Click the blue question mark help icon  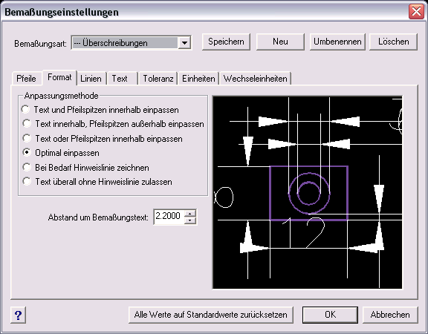pos(19,315)
